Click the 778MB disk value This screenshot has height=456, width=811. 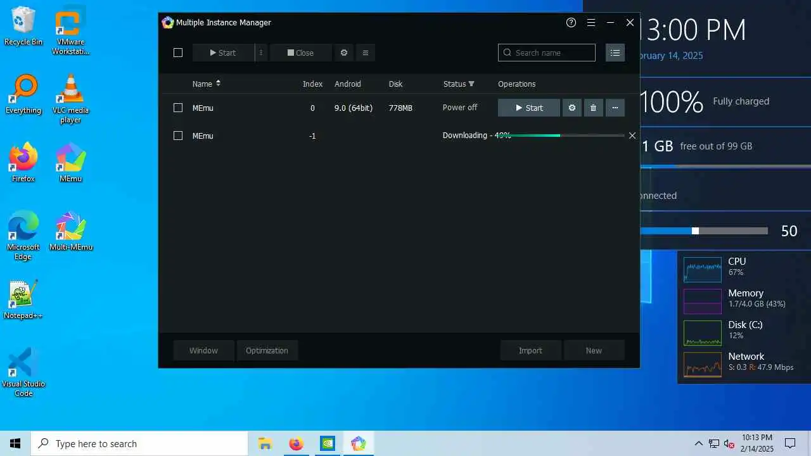tap(400, 108)
